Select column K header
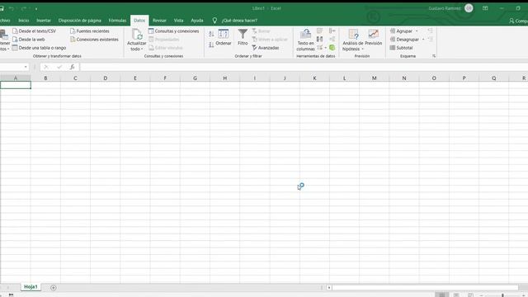Viewport: 528px width, 297px height. point(314,78)
